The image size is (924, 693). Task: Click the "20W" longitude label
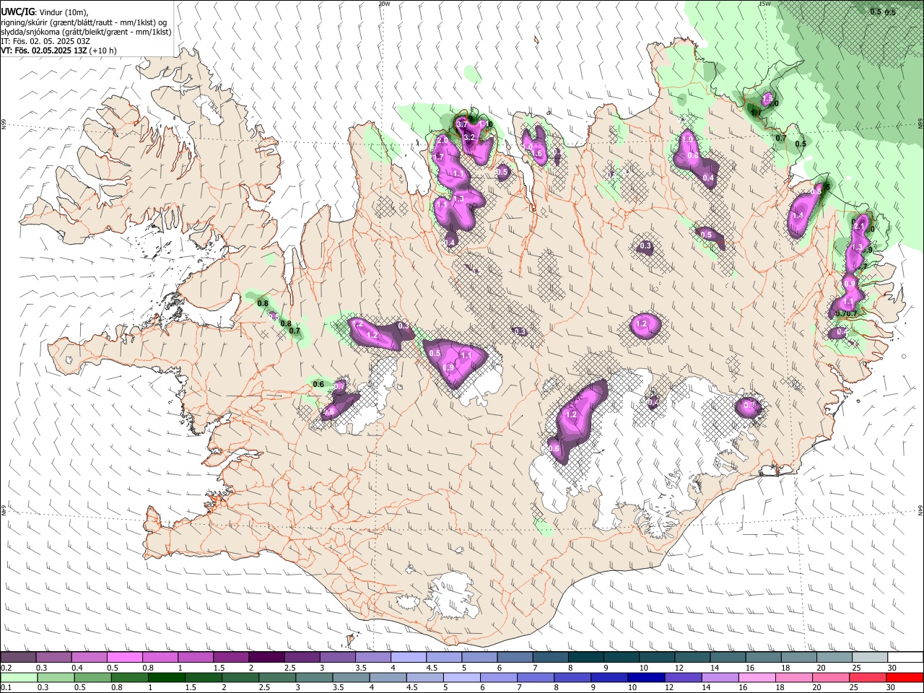384,3
